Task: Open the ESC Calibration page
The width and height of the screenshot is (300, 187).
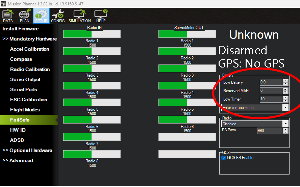Action: [28, 100]
